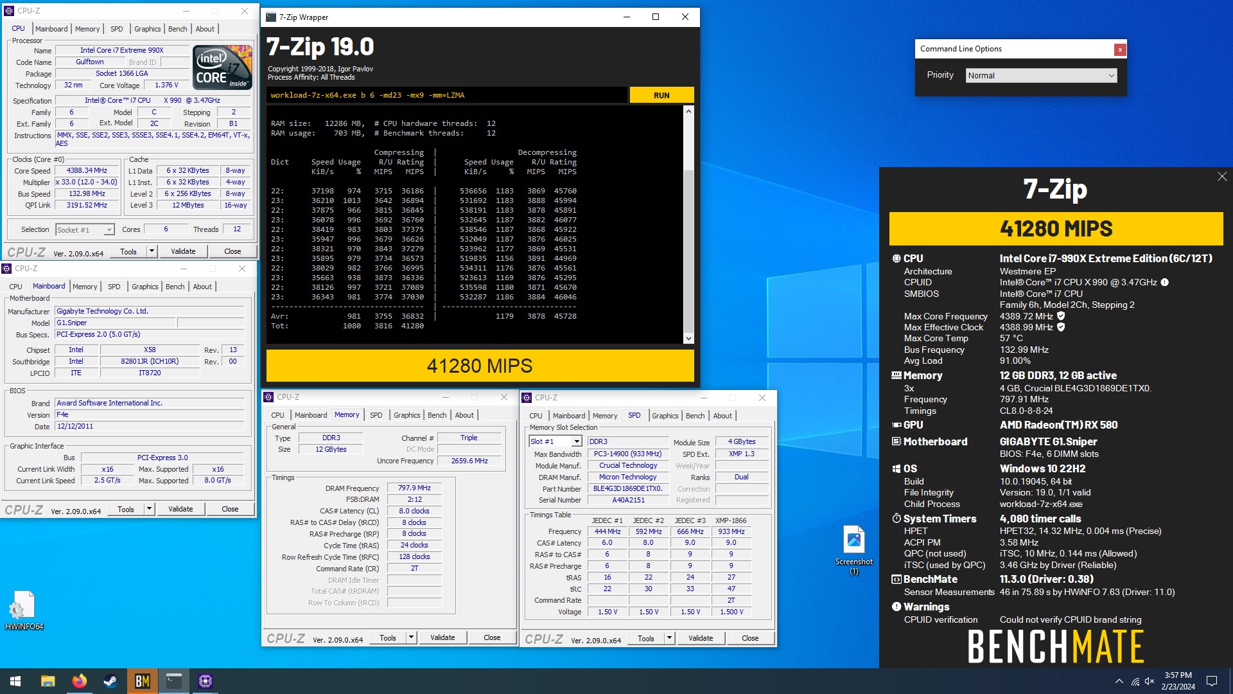Click the 7-Zip command line input field
Viewport: 1233px width, 694px height.
(447, 95)
